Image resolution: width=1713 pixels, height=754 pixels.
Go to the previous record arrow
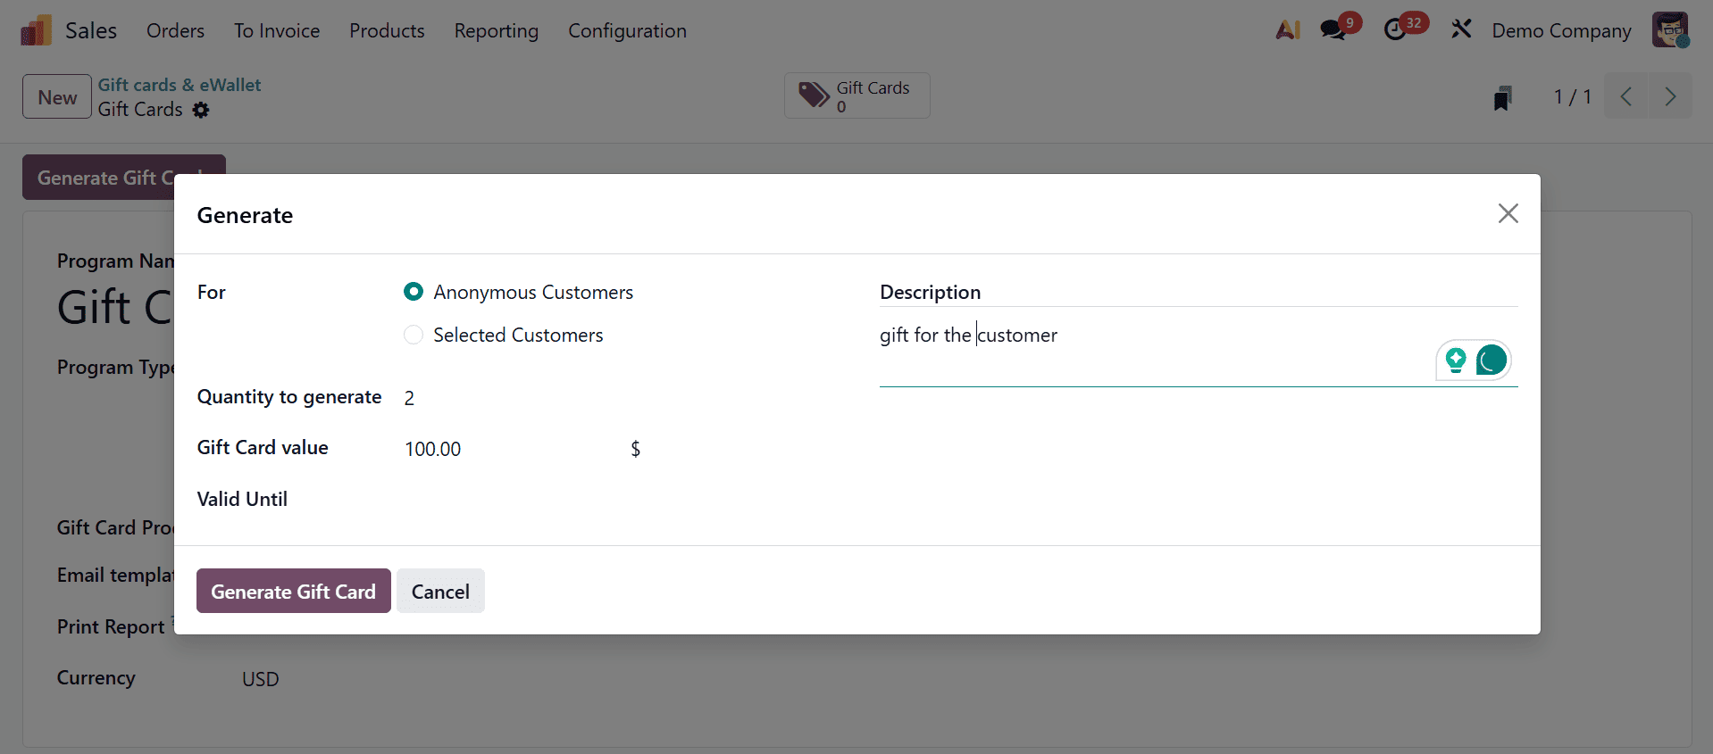coord(1626,96)
